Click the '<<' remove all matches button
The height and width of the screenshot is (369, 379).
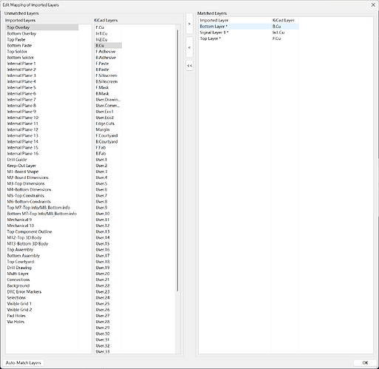coord(189,66)
